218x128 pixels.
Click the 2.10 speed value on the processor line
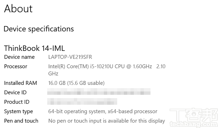[x=161, y=66]
